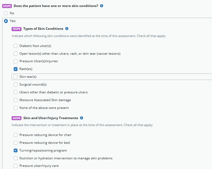Image resolution: width=212 pixels, height=169 pixels.
Task: Check Pressure reducing device for chair
Action: 16,135
